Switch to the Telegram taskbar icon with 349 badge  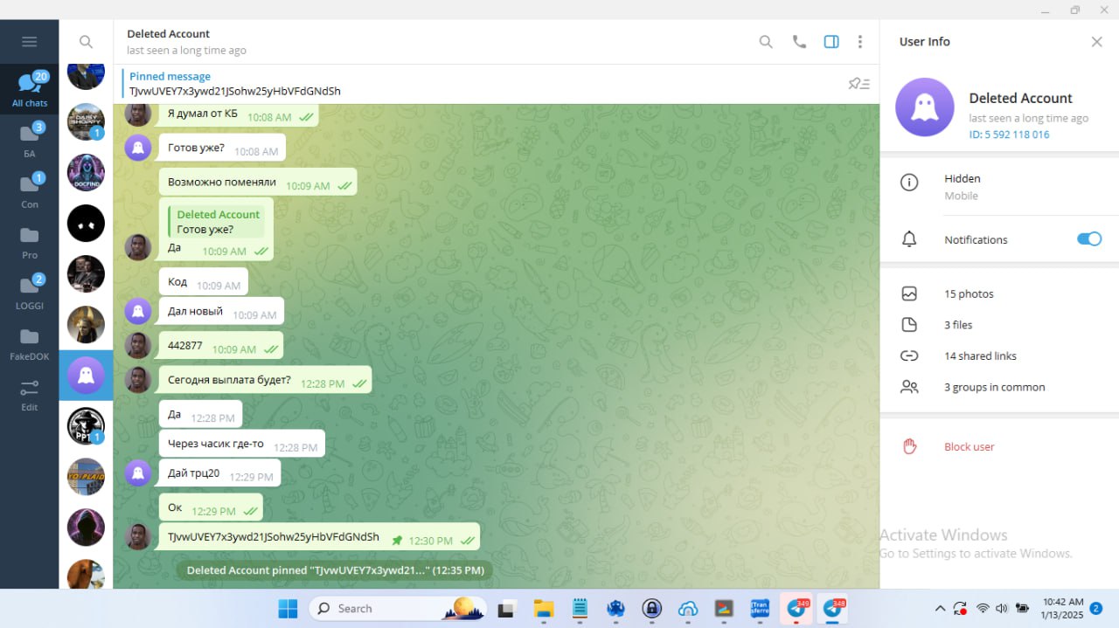(796, 609)
